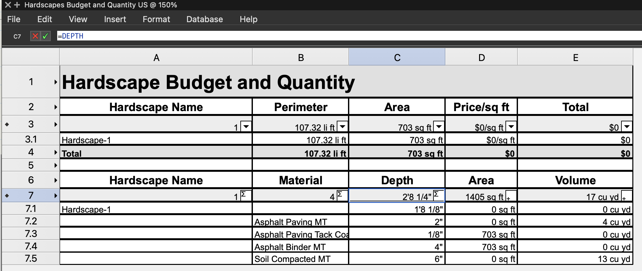
Task: Open the Database menu
Action: 204,19
